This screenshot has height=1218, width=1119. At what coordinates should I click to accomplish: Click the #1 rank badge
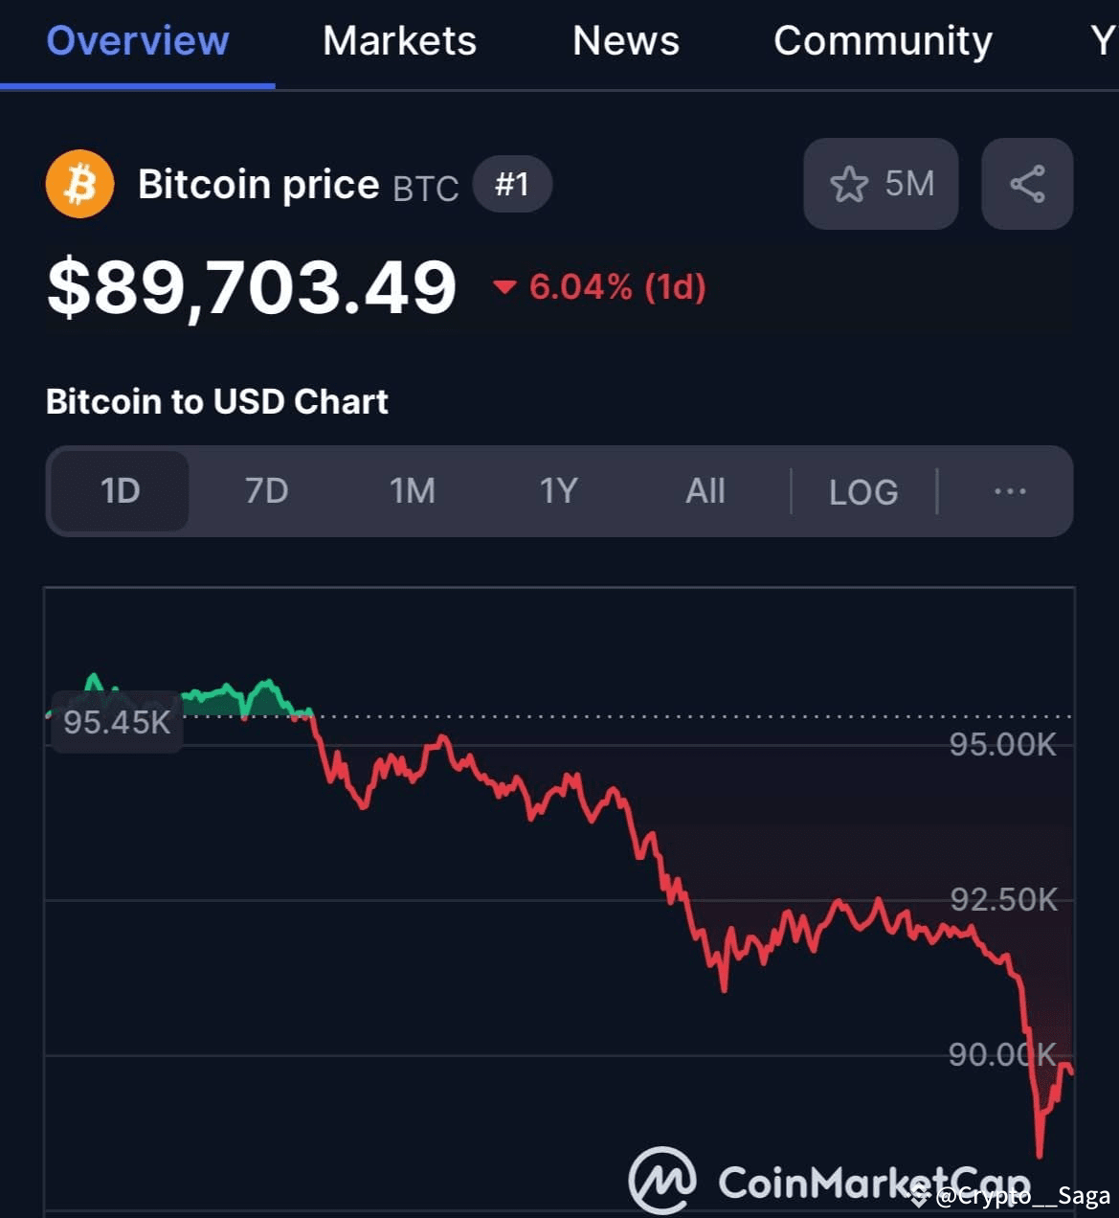tap(512, 184)
